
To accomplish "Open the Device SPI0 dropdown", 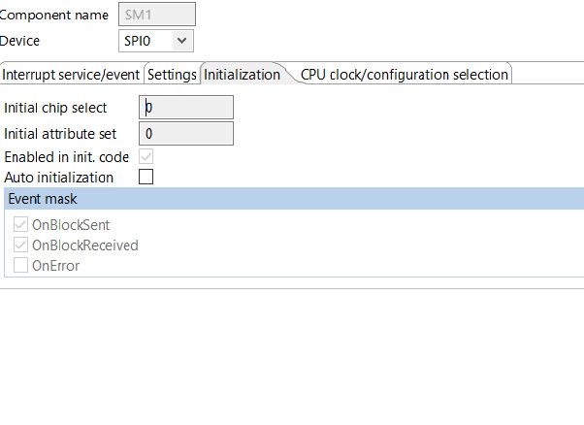I will [182, 40].
